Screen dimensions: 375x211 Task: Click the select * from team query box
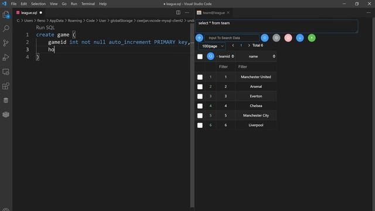click(x=277, y=26)
